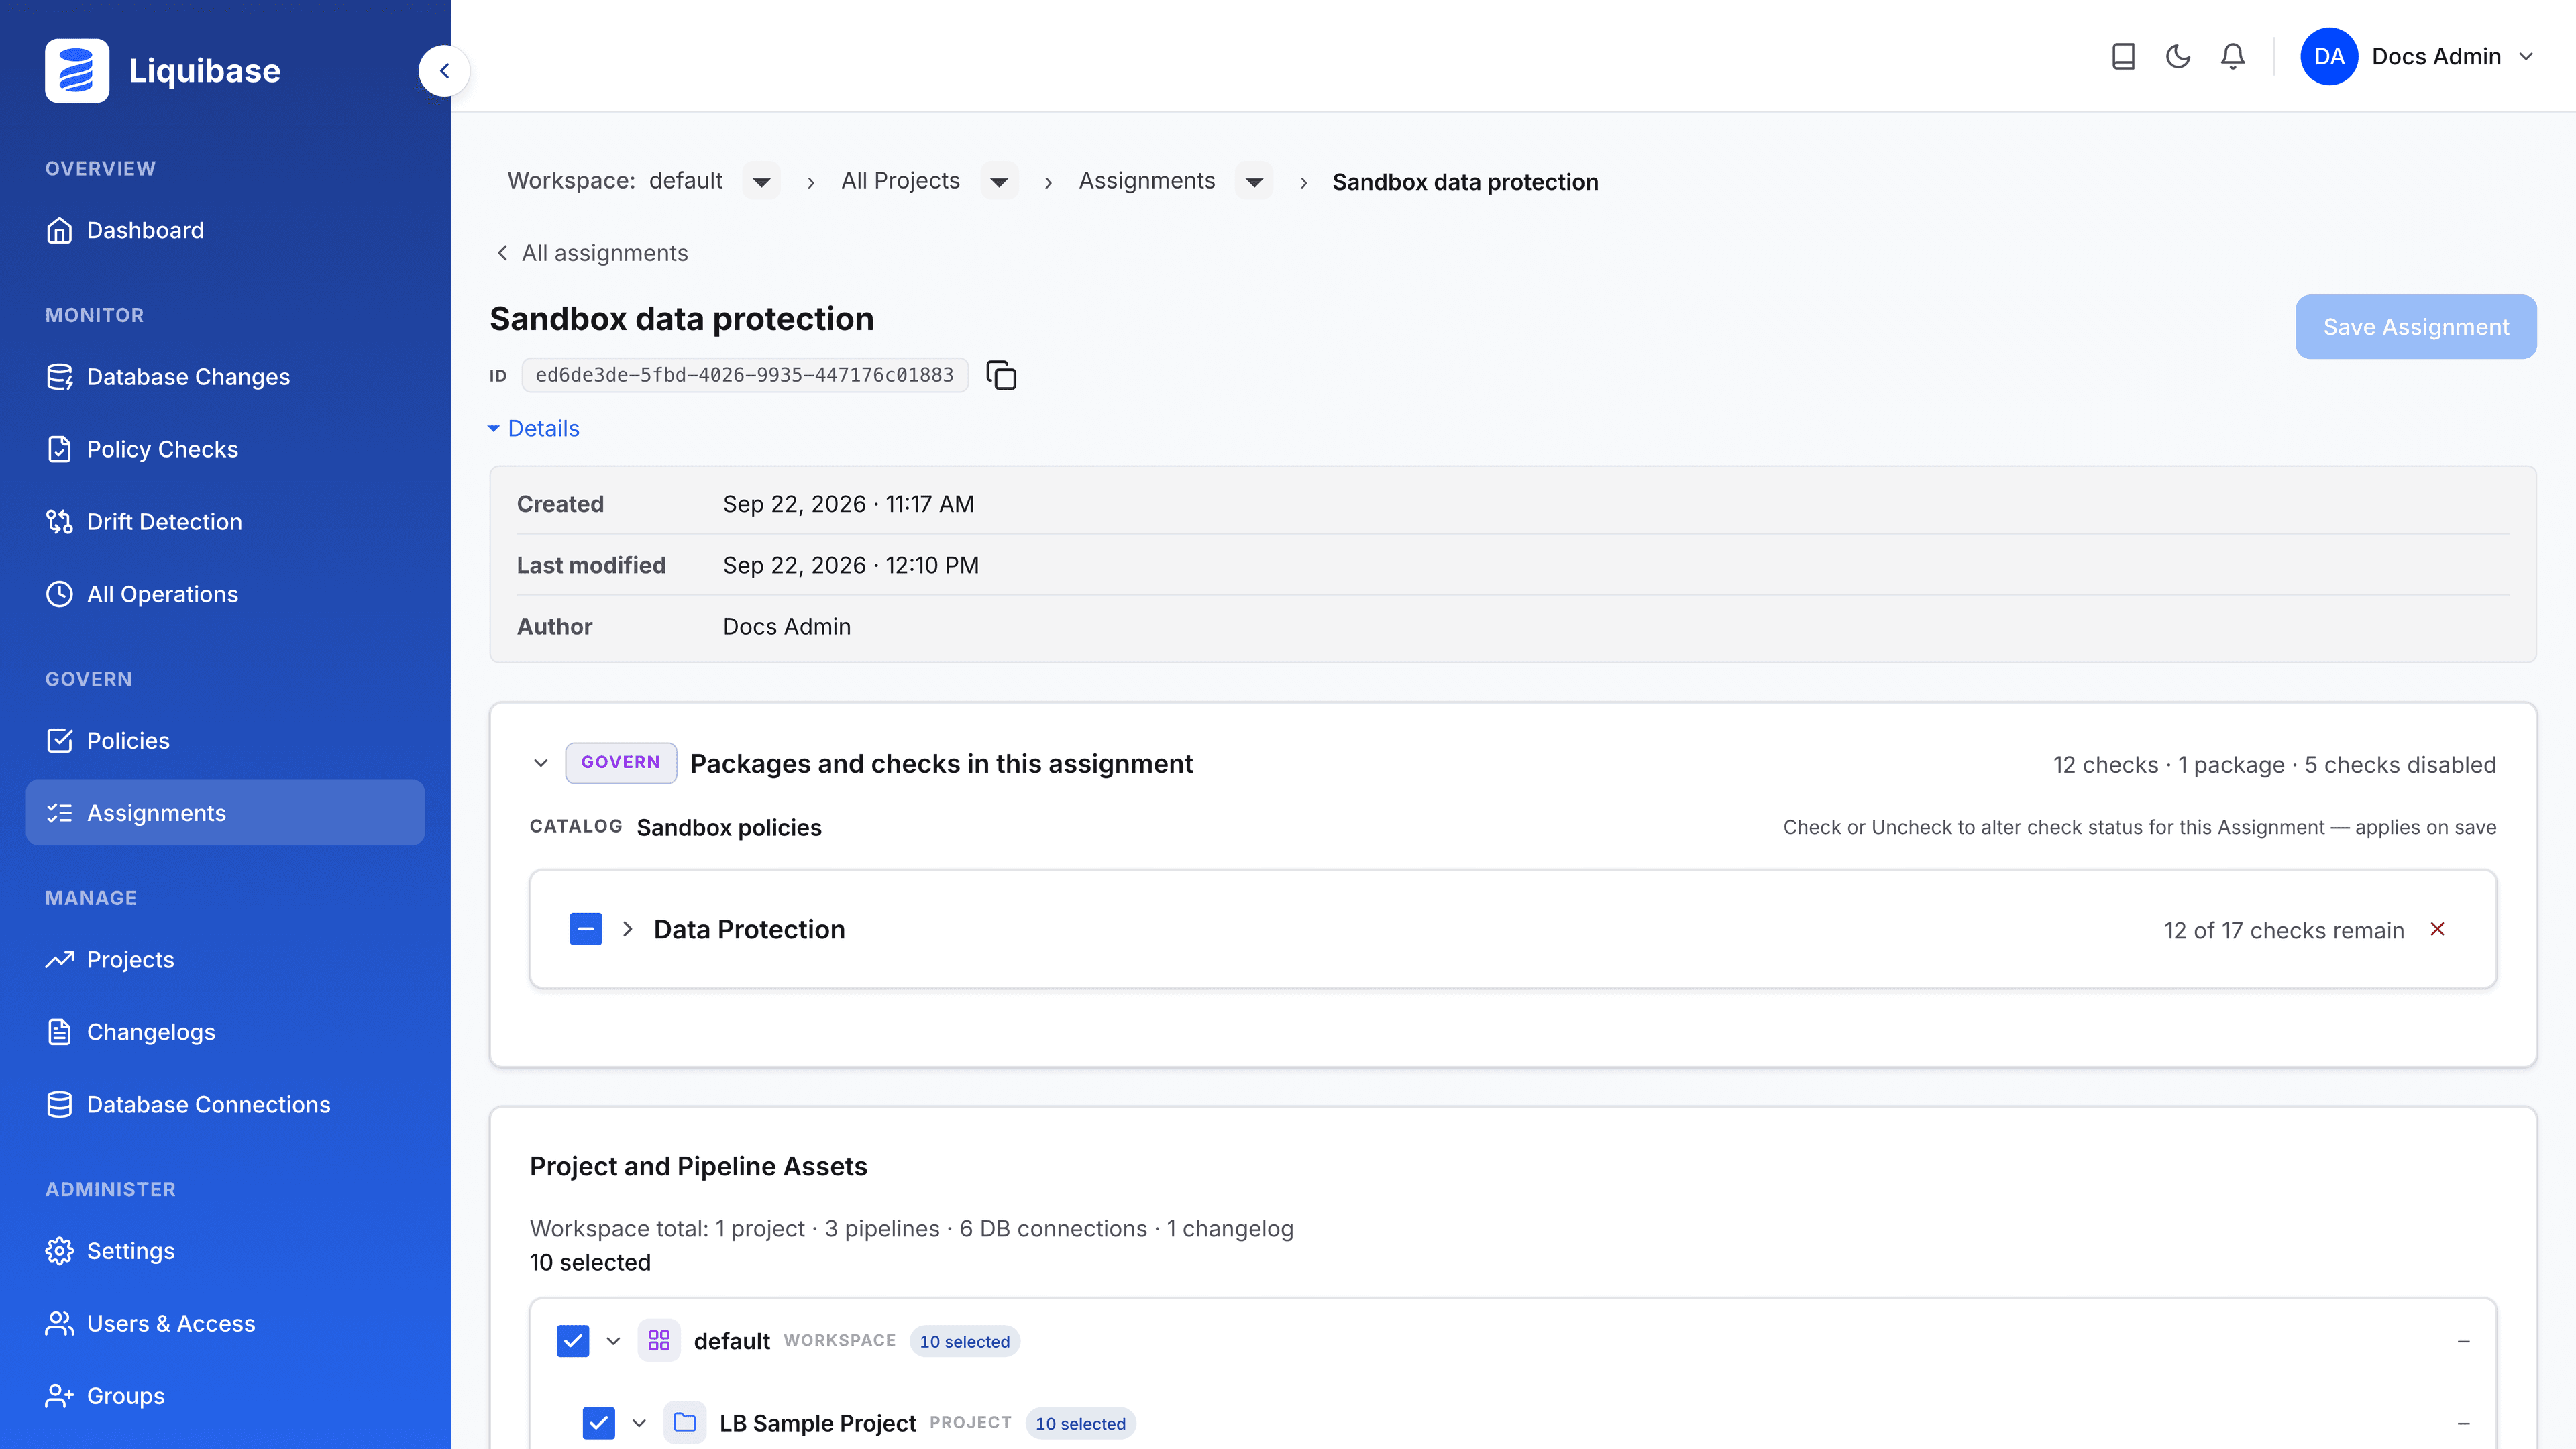This screenshot has width=2576, height=1449.
Task: Click the Dashboard home icon
Action: [59, 230]
